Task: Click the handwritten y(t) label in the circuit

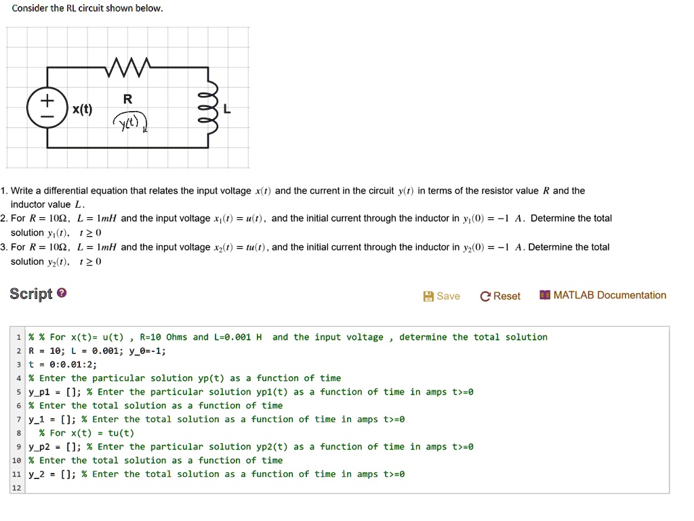Action: coord(129,122)
